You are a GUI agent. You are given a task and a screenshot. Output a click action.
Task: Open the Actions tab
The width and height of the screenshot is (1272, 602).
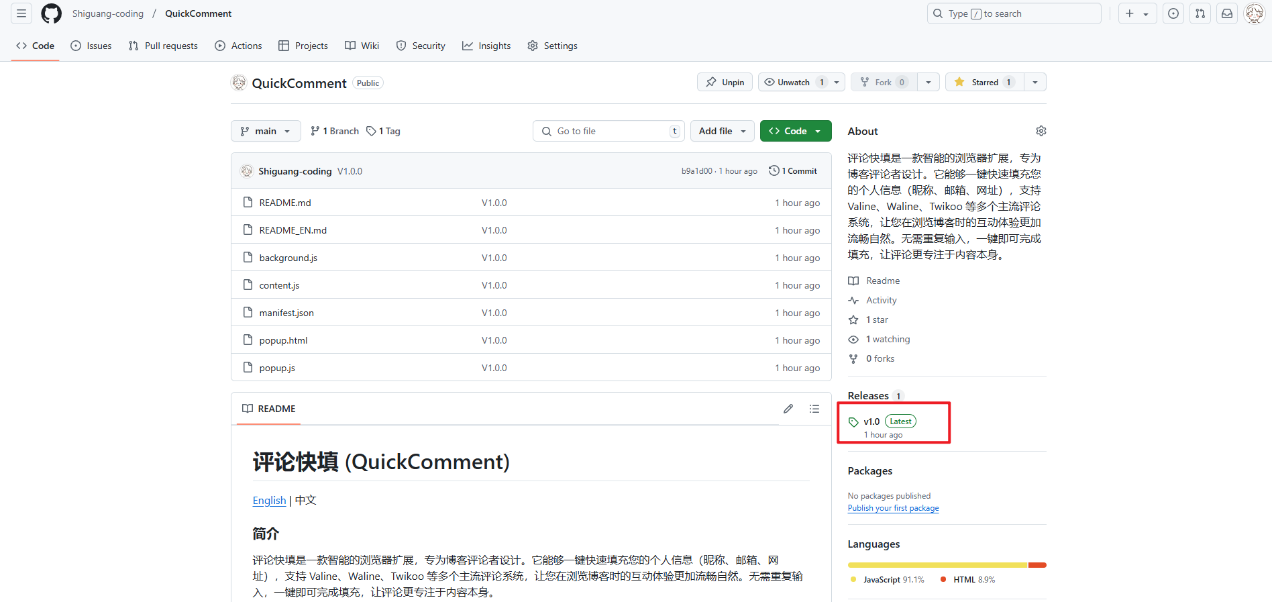(x=238, y=46)
